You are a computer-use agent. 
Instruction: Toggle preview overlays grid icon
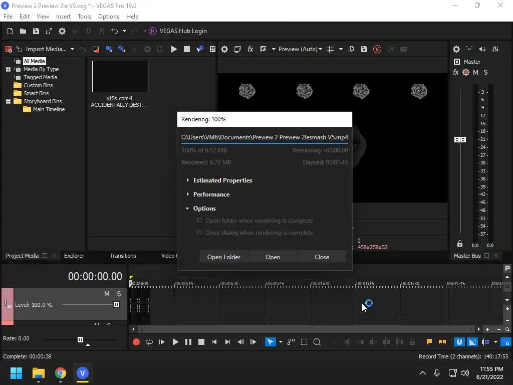331,49
